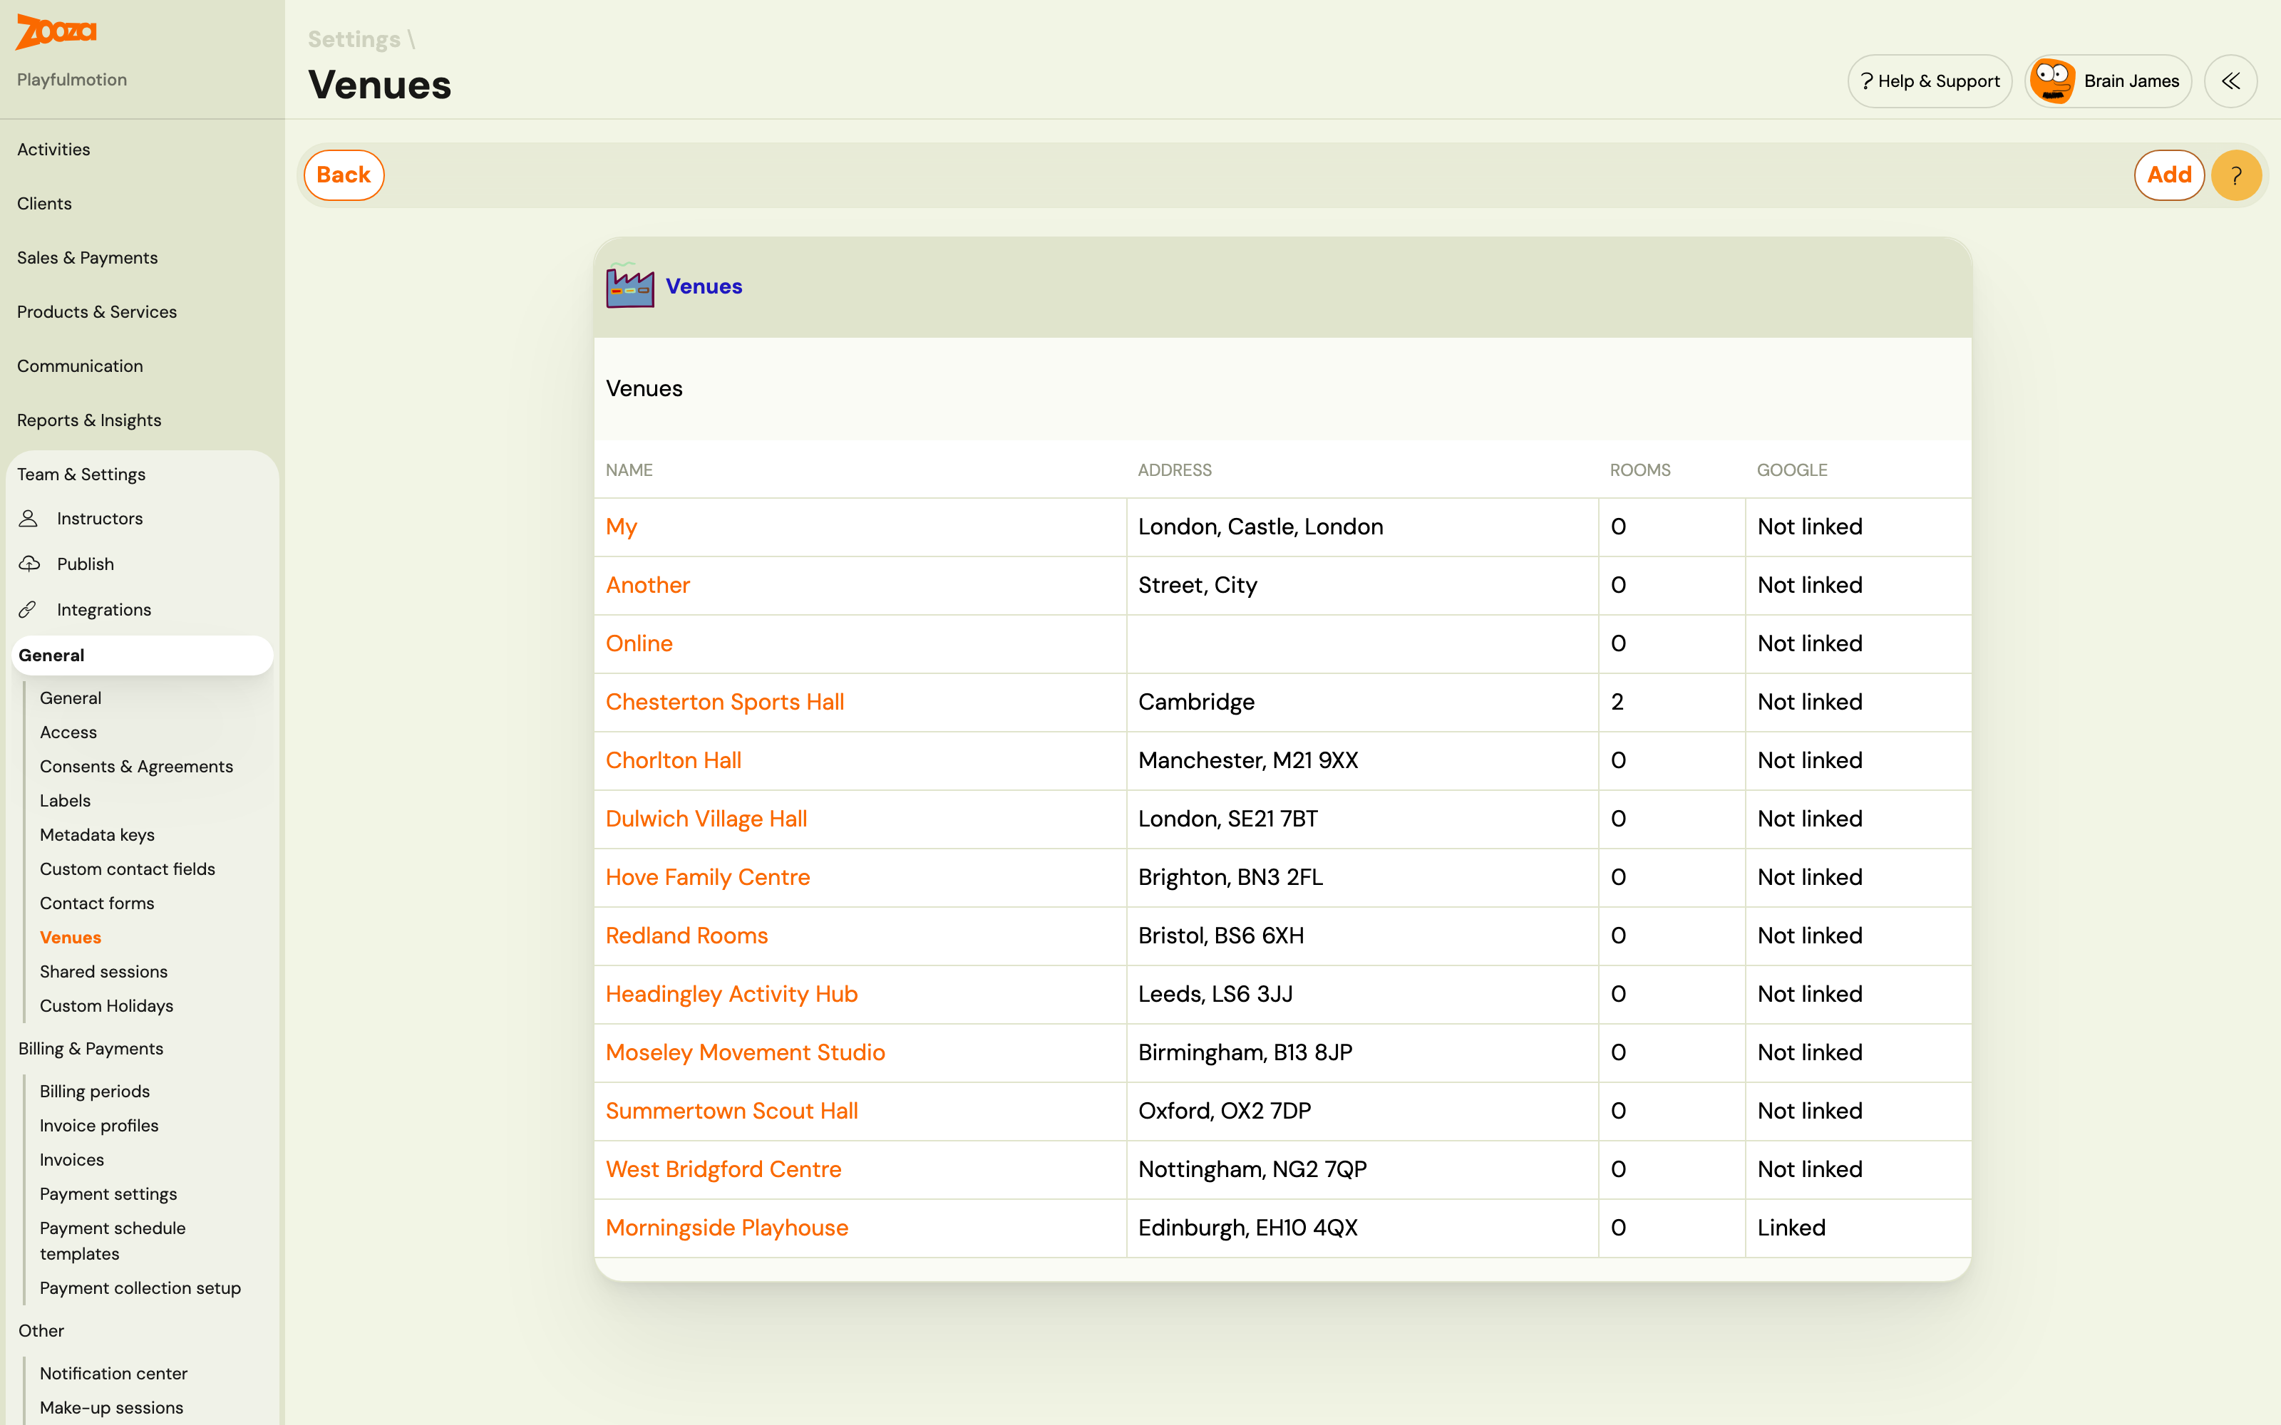Open Help & Support
Screen dimensions: 2281x1425
pos(1930,81)
